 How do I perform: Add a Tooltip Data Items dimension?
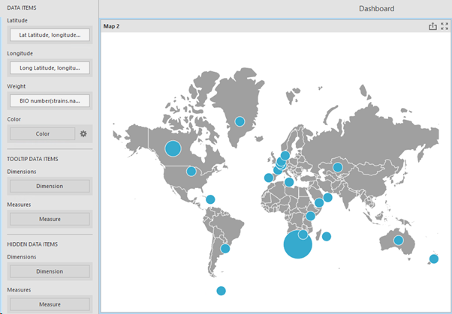tap(49, 186)
